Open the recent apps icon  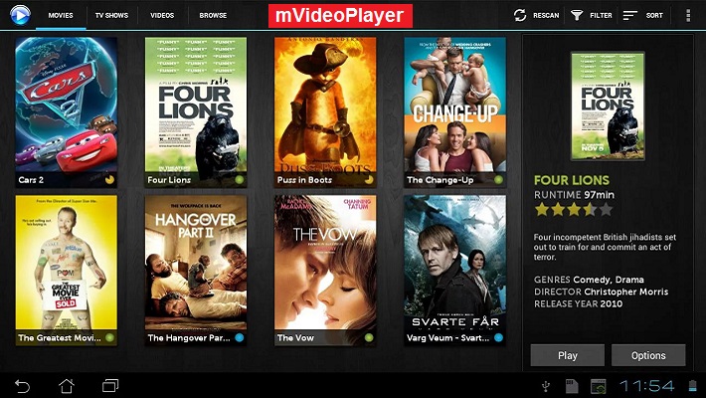(x=110, y=385)
